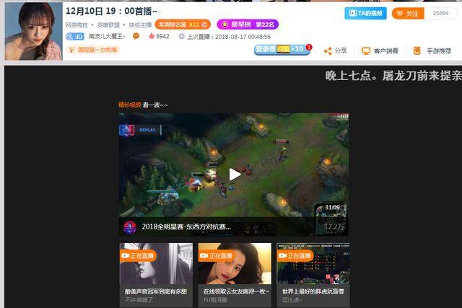Image resolution: width=462 pixels, height=308 pixels.
Task: Click the last broadcast time 2018-08-17 00:48:56
Action: [243, 37]
